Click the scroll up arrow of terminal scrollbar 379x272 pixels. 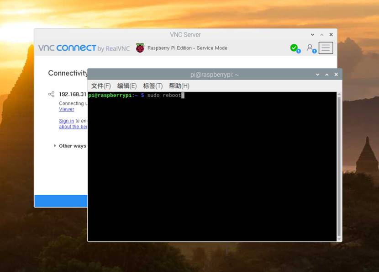point(339,94)
